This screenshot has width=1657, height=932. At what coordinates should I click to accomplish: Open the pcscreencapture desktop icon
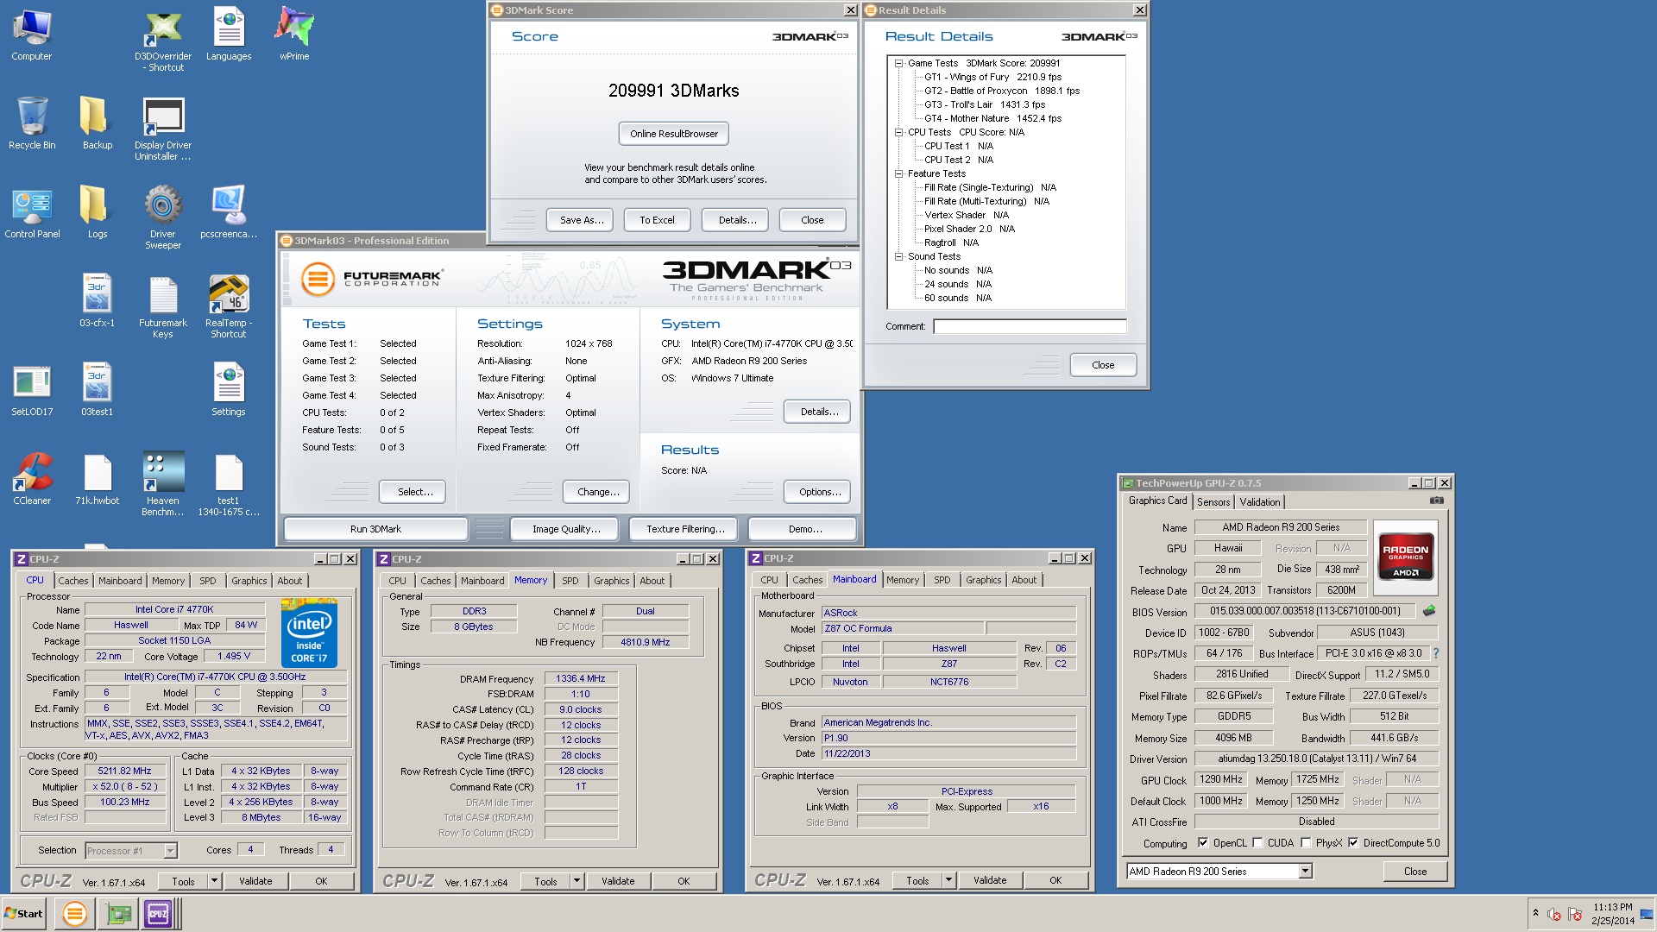(x=229, y=212)
